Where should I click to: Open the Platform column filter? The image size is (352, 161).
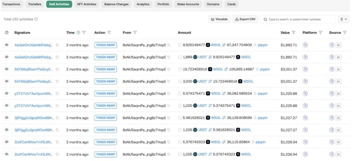[320, 32]
